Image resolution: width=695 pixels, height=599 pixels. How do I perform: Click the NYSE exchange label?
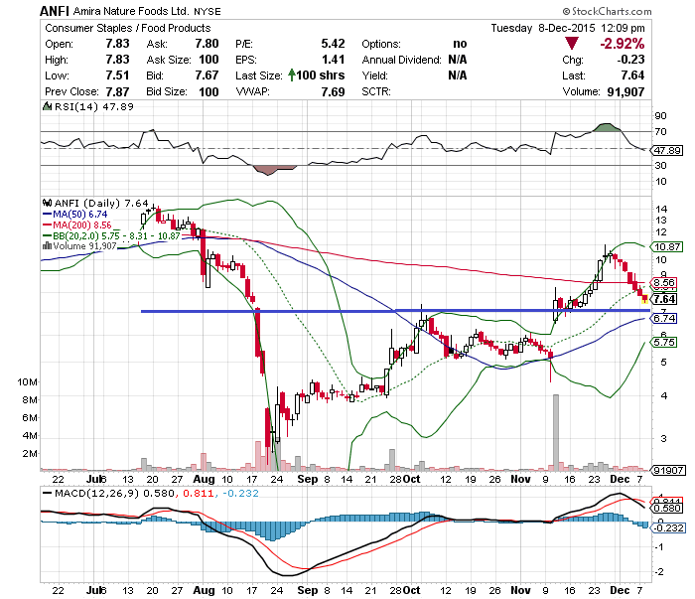(207, 12)
